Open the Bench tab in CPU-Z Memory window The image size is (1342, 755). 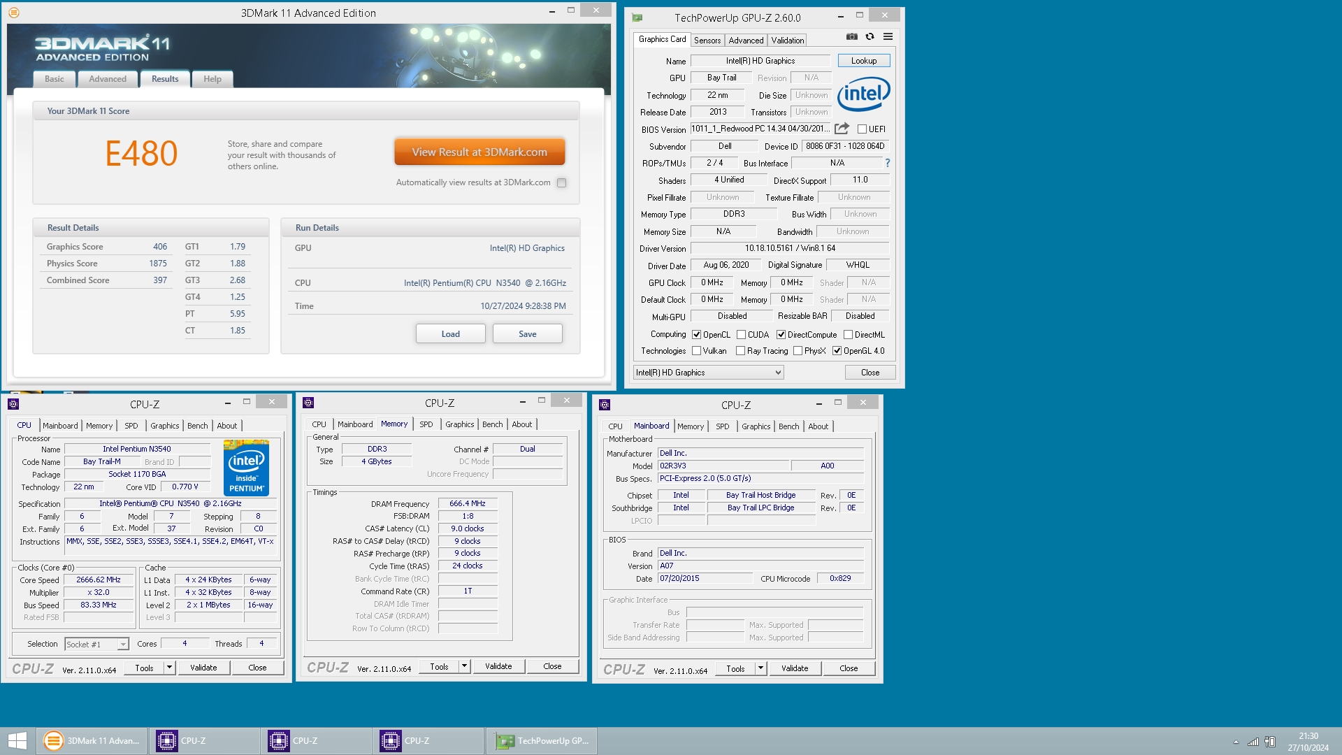(x=492, y=424)
